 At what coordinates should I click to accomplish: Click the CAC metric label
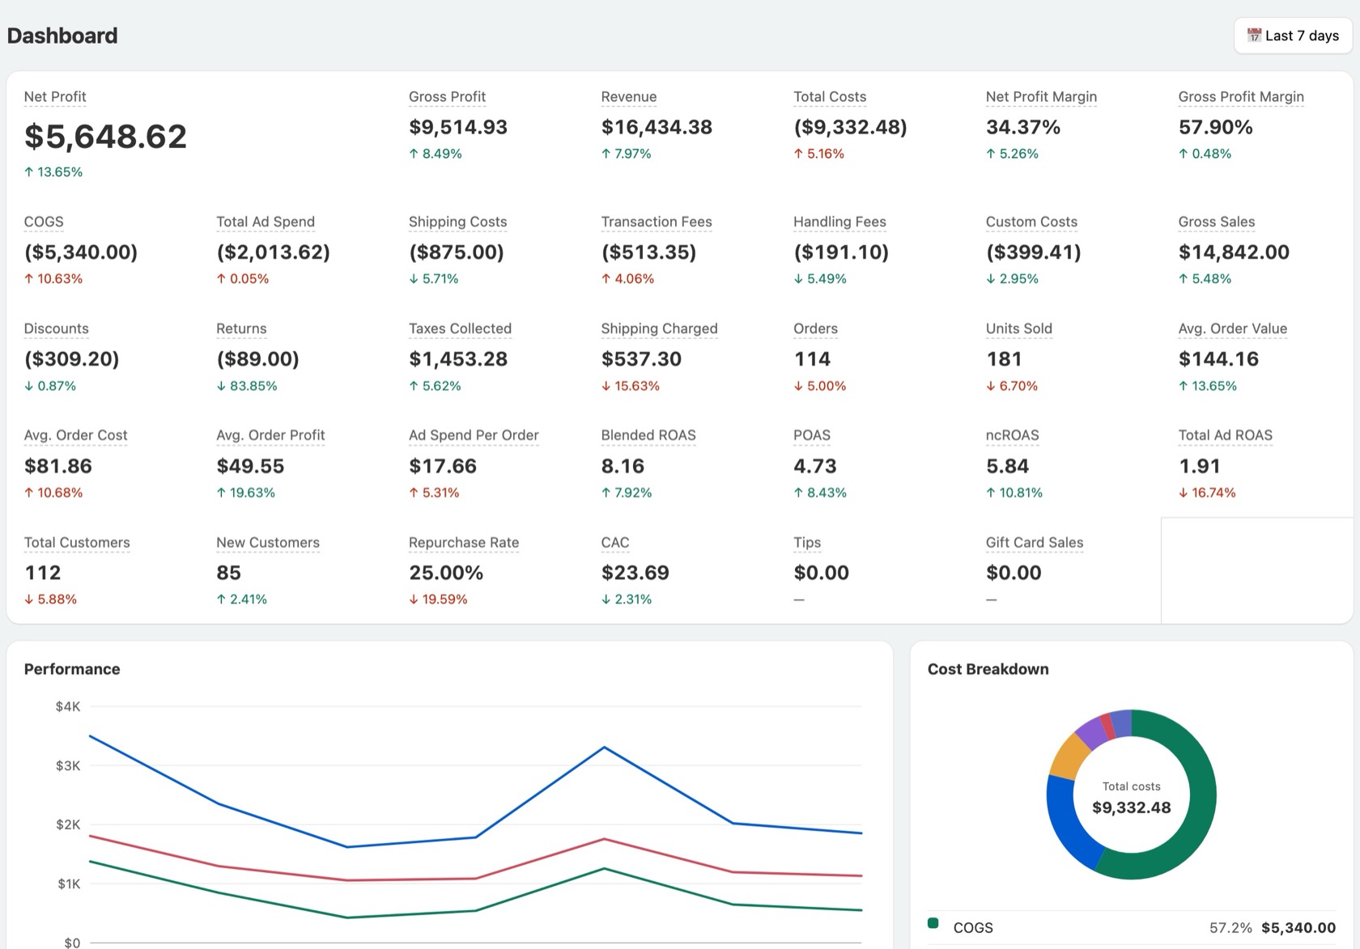pyautogui.click(x=615, y=542)
